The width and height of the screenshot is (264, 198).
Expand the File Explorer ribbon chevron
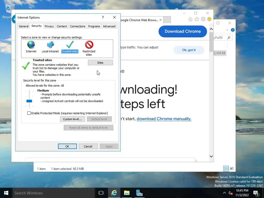click(227, 30)
